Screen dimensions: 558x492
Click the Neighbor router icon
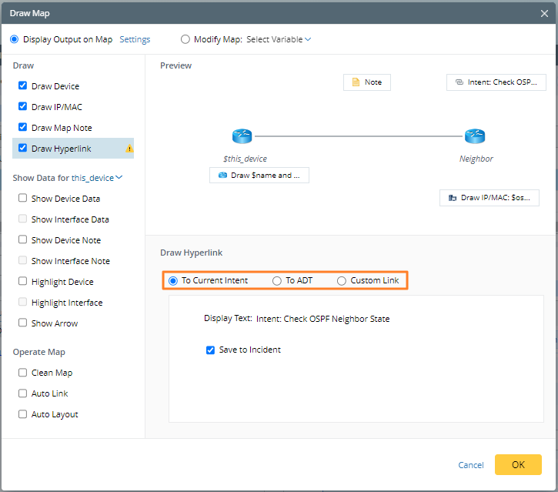pyautogui.click(x=475, y=137)
